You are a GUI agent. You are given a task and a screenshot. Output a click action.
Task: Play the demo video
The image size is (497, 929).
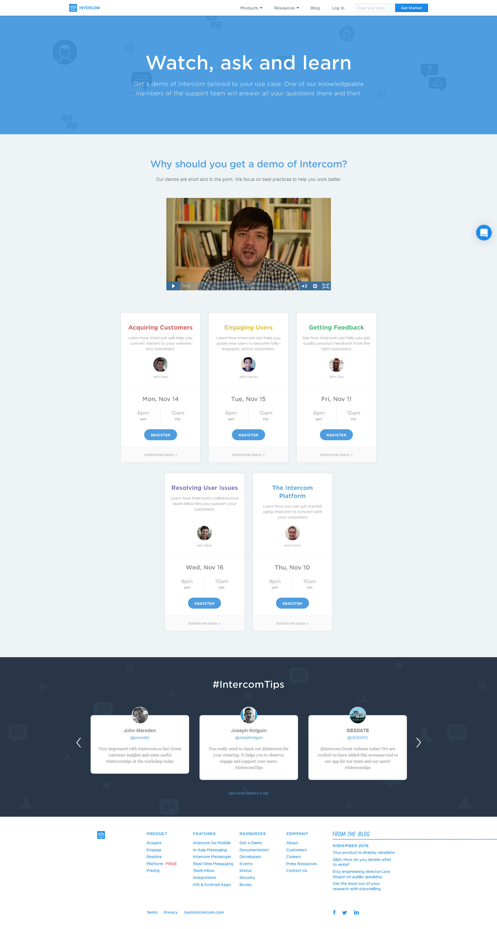coord(173,286)
